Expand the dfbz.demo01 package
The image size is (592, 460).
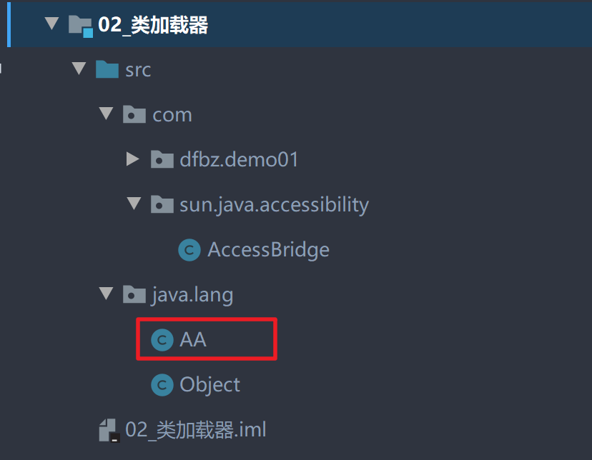point(132,159)
